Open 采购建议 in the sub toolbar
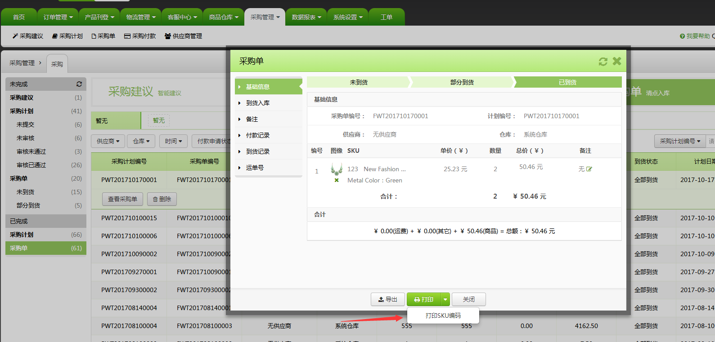Viewport: 715px width, 342px height. (x=28, y=36)
